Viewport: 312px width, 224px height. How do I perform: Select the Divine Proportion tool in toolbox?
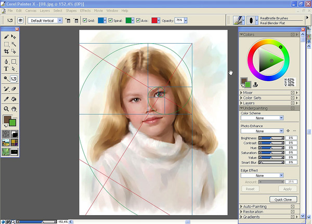tap(14, 79)
